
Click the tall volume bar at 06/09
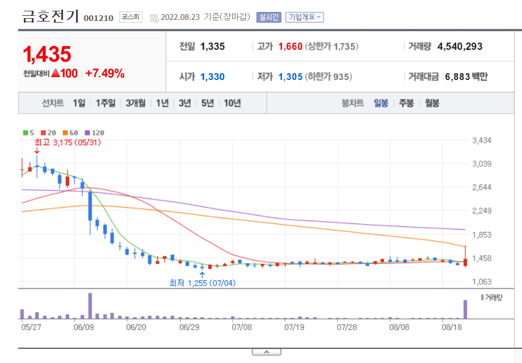pyautogui.click(x=90, y=306)
